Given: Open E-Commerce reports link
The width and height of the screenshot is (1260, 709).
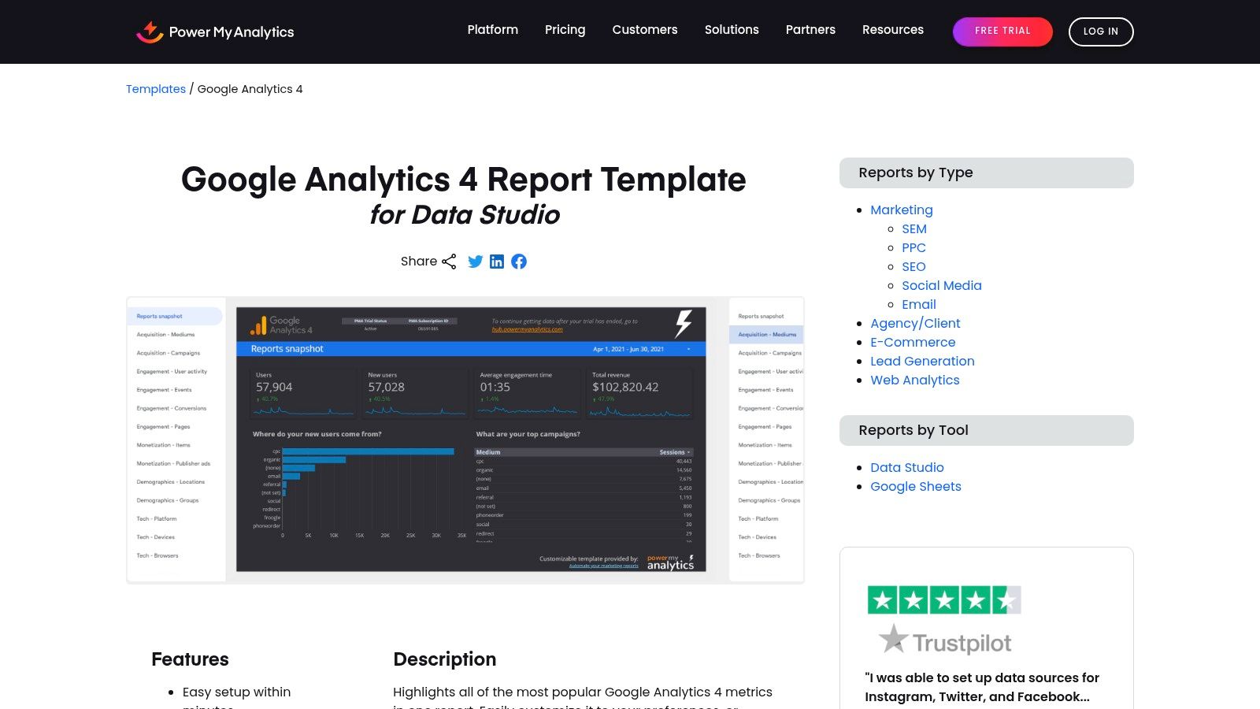Looking at the screenshot, I should pos(913,343).
